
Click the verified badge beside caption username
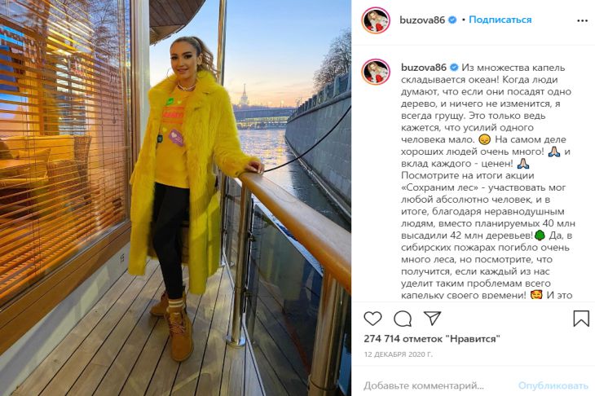click(x=454, y=68)
